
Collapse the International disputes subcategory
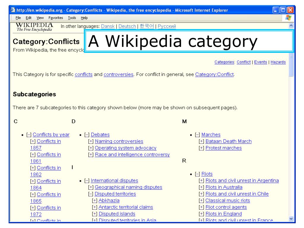87,181
